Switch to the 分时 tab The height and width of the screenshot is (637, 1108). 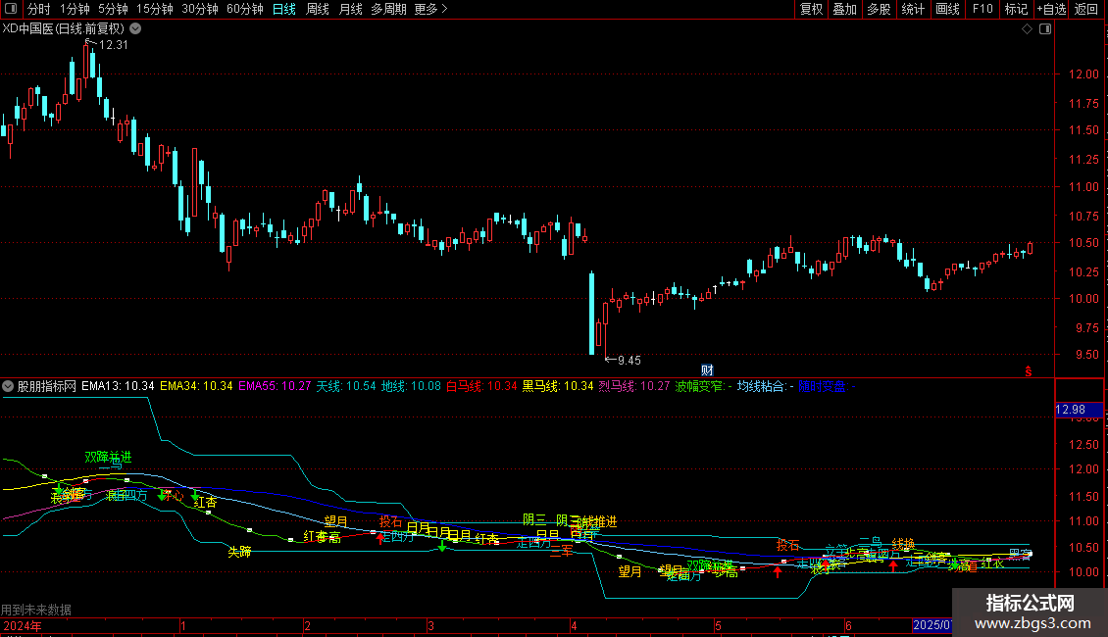point(39,9)
